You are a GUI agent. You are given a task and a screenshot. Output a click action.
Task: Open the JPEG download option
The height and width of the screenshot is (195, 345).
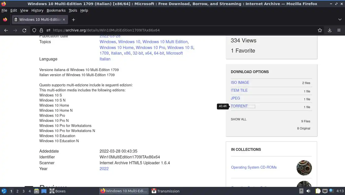(x=235, y=98)
